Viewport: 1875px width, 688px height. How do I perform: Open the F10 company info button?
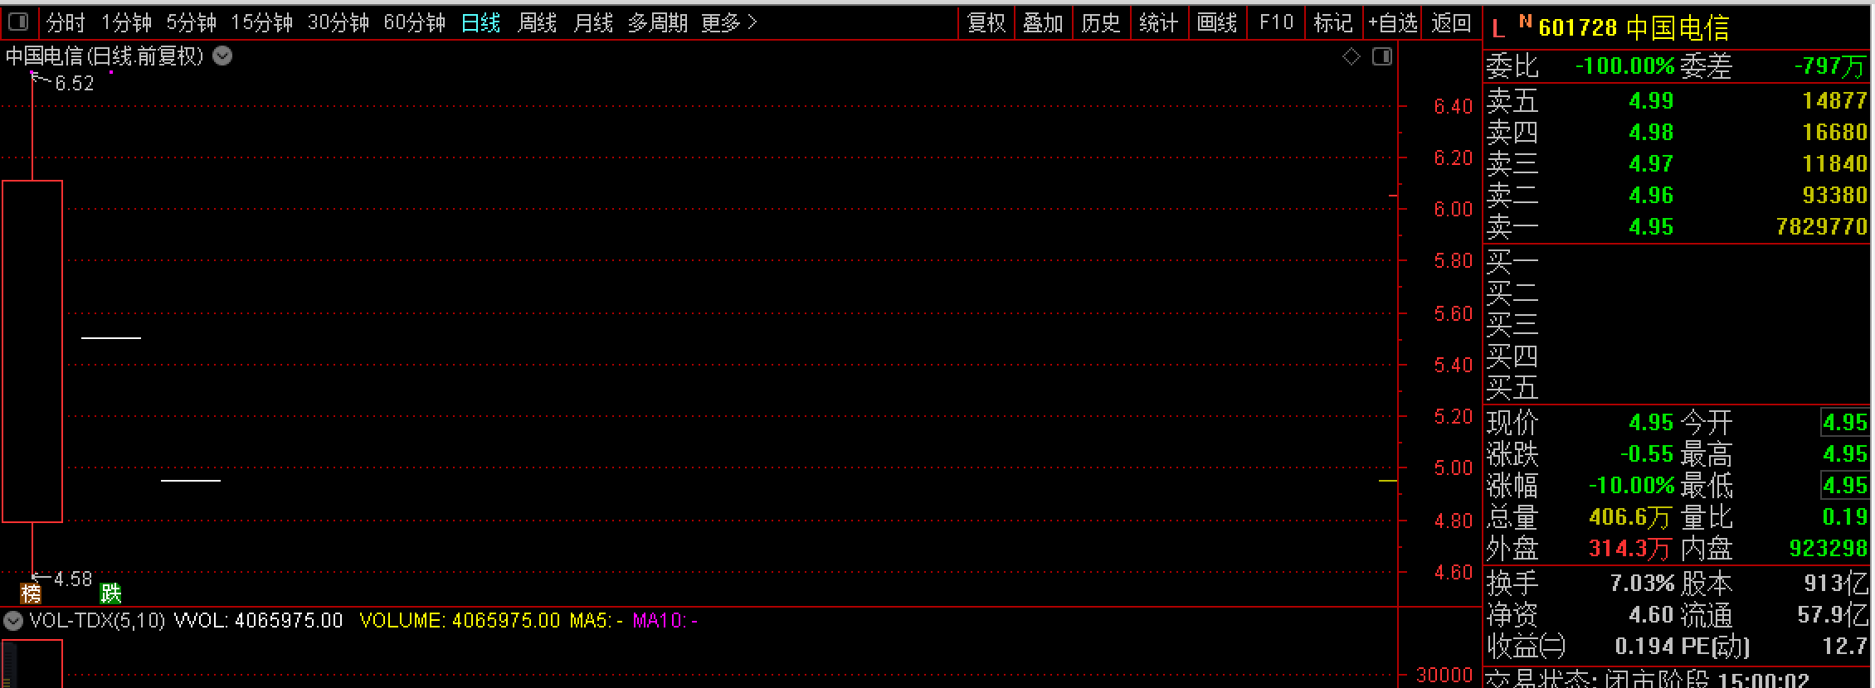tap(1276, 22)
